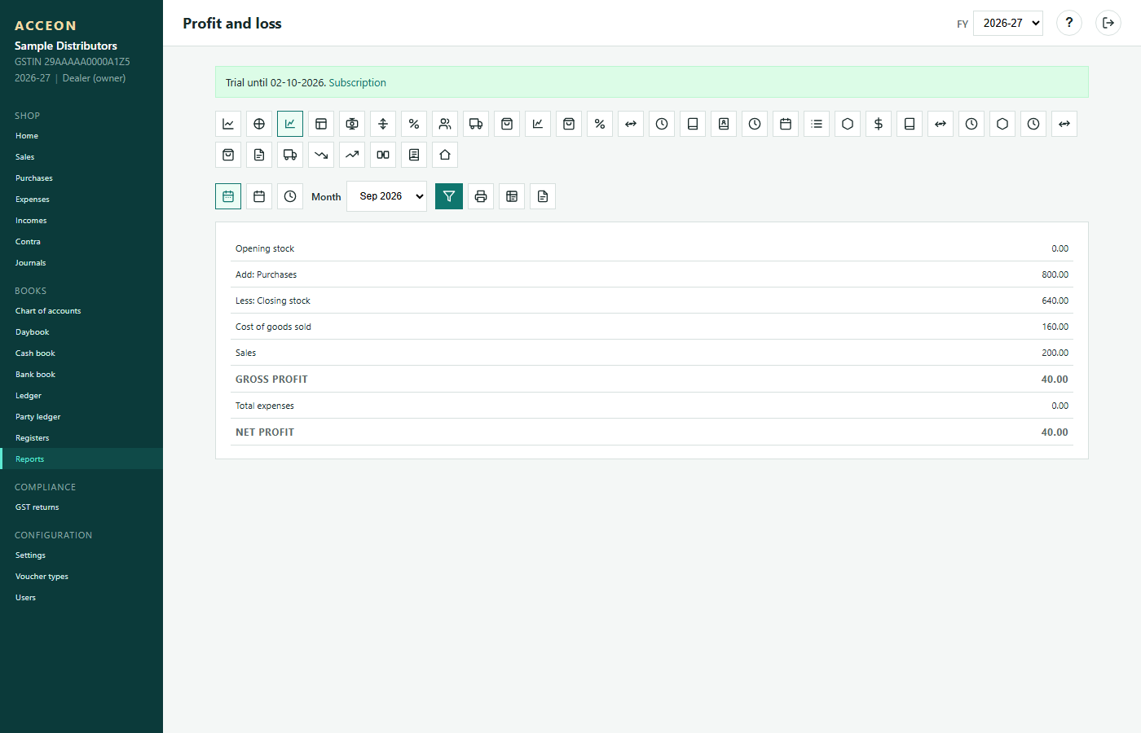Open the contact book report icon
Viewport: 1141px width, 733px height.
pos(724,124)
